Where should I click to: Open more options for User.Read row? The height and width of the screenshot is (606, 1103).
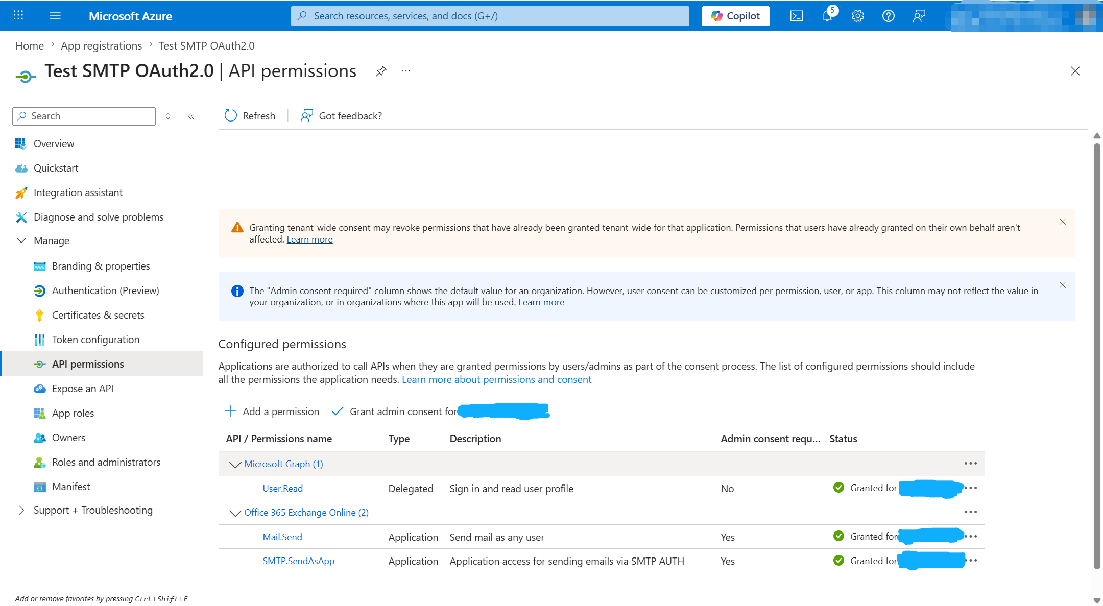click(971, 488)
